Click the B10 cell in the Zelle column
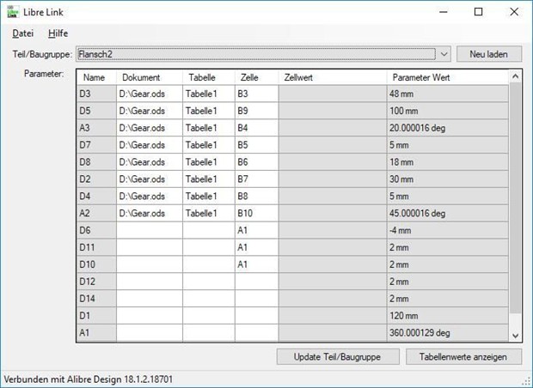Viewport: 533px width, 388px height. tap(257, 213)
